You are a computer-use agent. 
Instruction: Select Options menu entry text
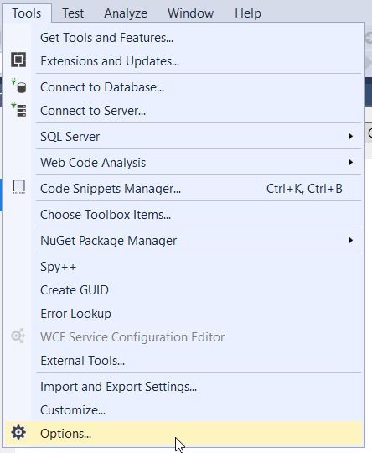[x=66, y=434]
